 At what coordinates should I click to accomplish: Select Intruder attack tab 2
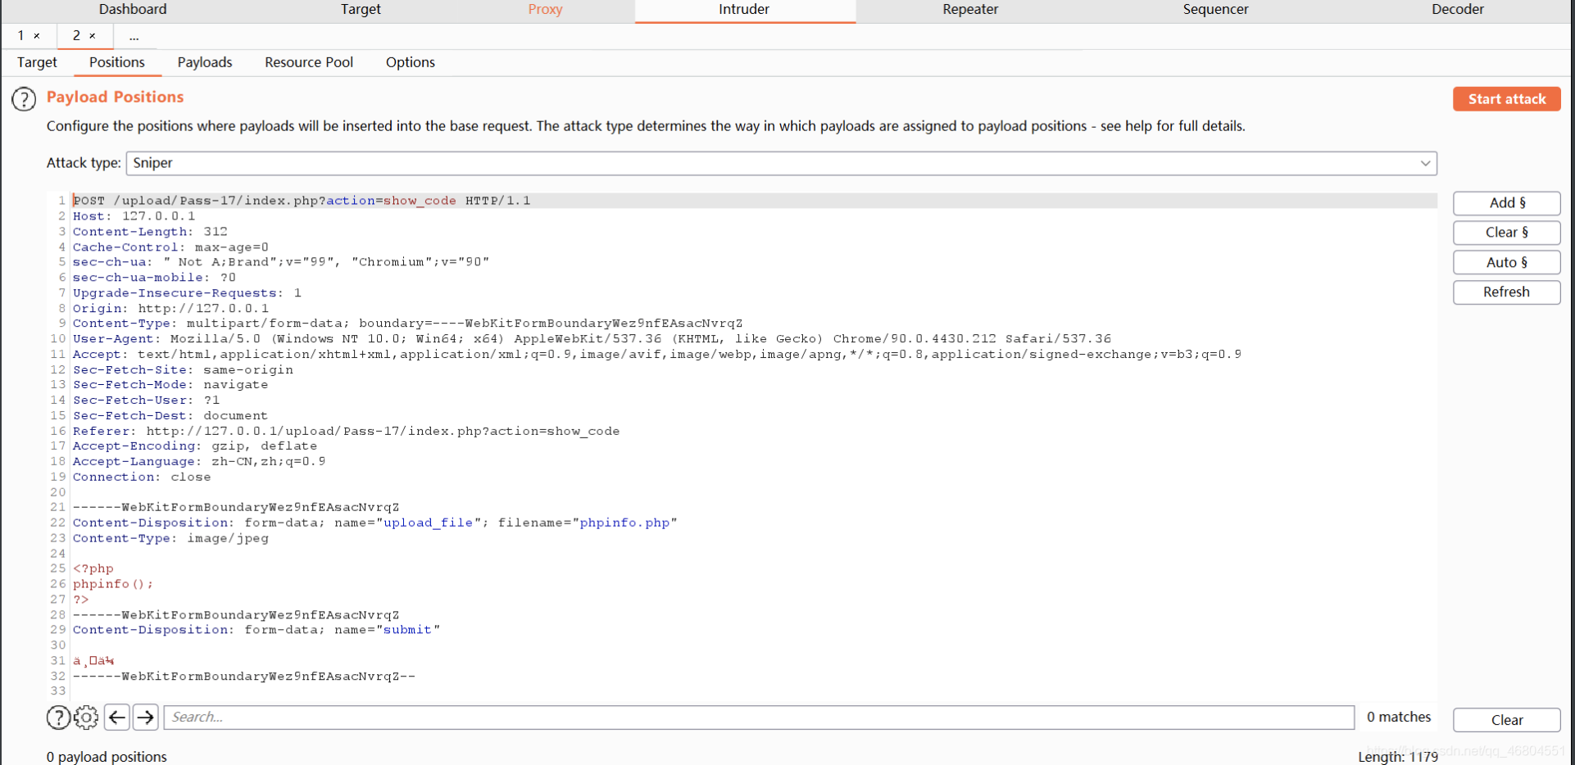(76, 36)
